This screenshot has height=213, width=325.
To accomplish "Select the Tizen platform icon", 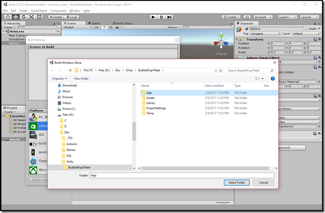I will [x=33, y=161].
